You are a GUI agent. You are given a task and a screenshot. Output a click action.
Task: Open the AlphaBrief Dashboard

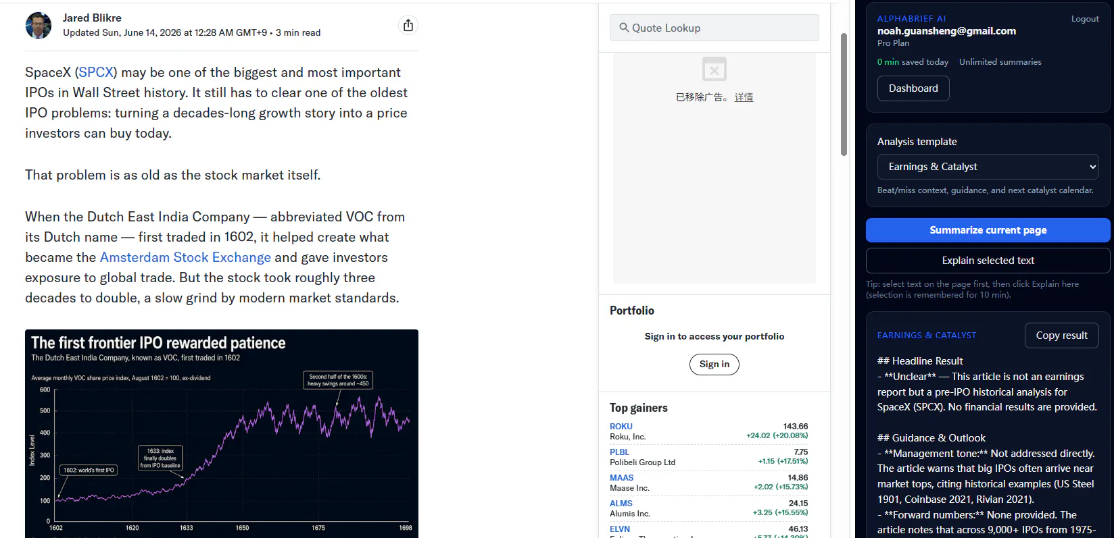913,88
